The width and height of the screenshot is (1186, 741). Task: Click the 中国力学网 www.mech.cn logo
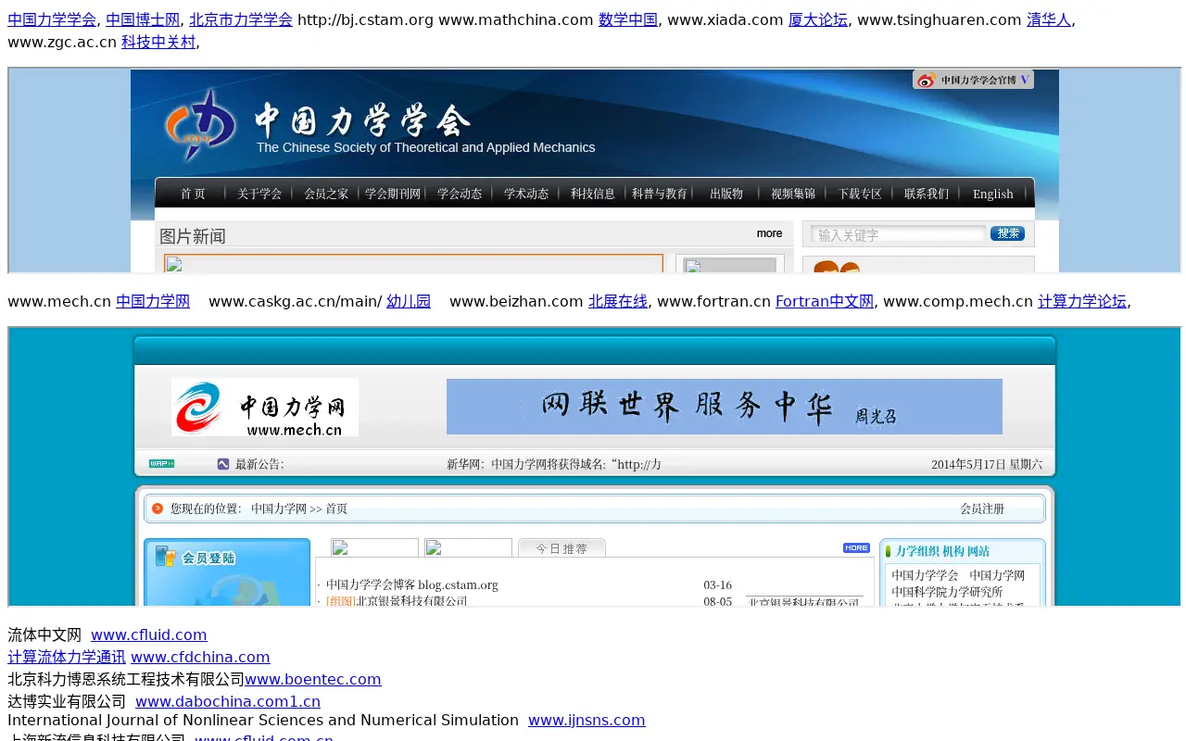pos(265,407)
